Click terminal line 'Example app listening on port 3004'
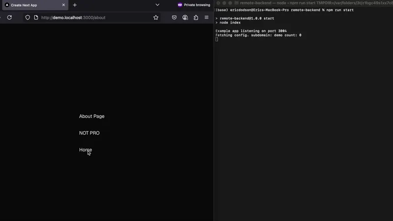 (251, 31)
